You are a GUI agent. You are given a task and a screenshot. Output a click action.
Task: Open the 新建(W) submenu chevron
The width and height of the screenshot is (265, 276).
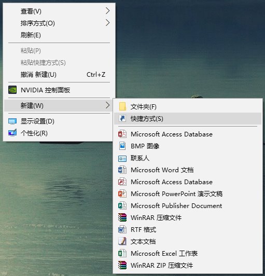(x=107, y=105)
